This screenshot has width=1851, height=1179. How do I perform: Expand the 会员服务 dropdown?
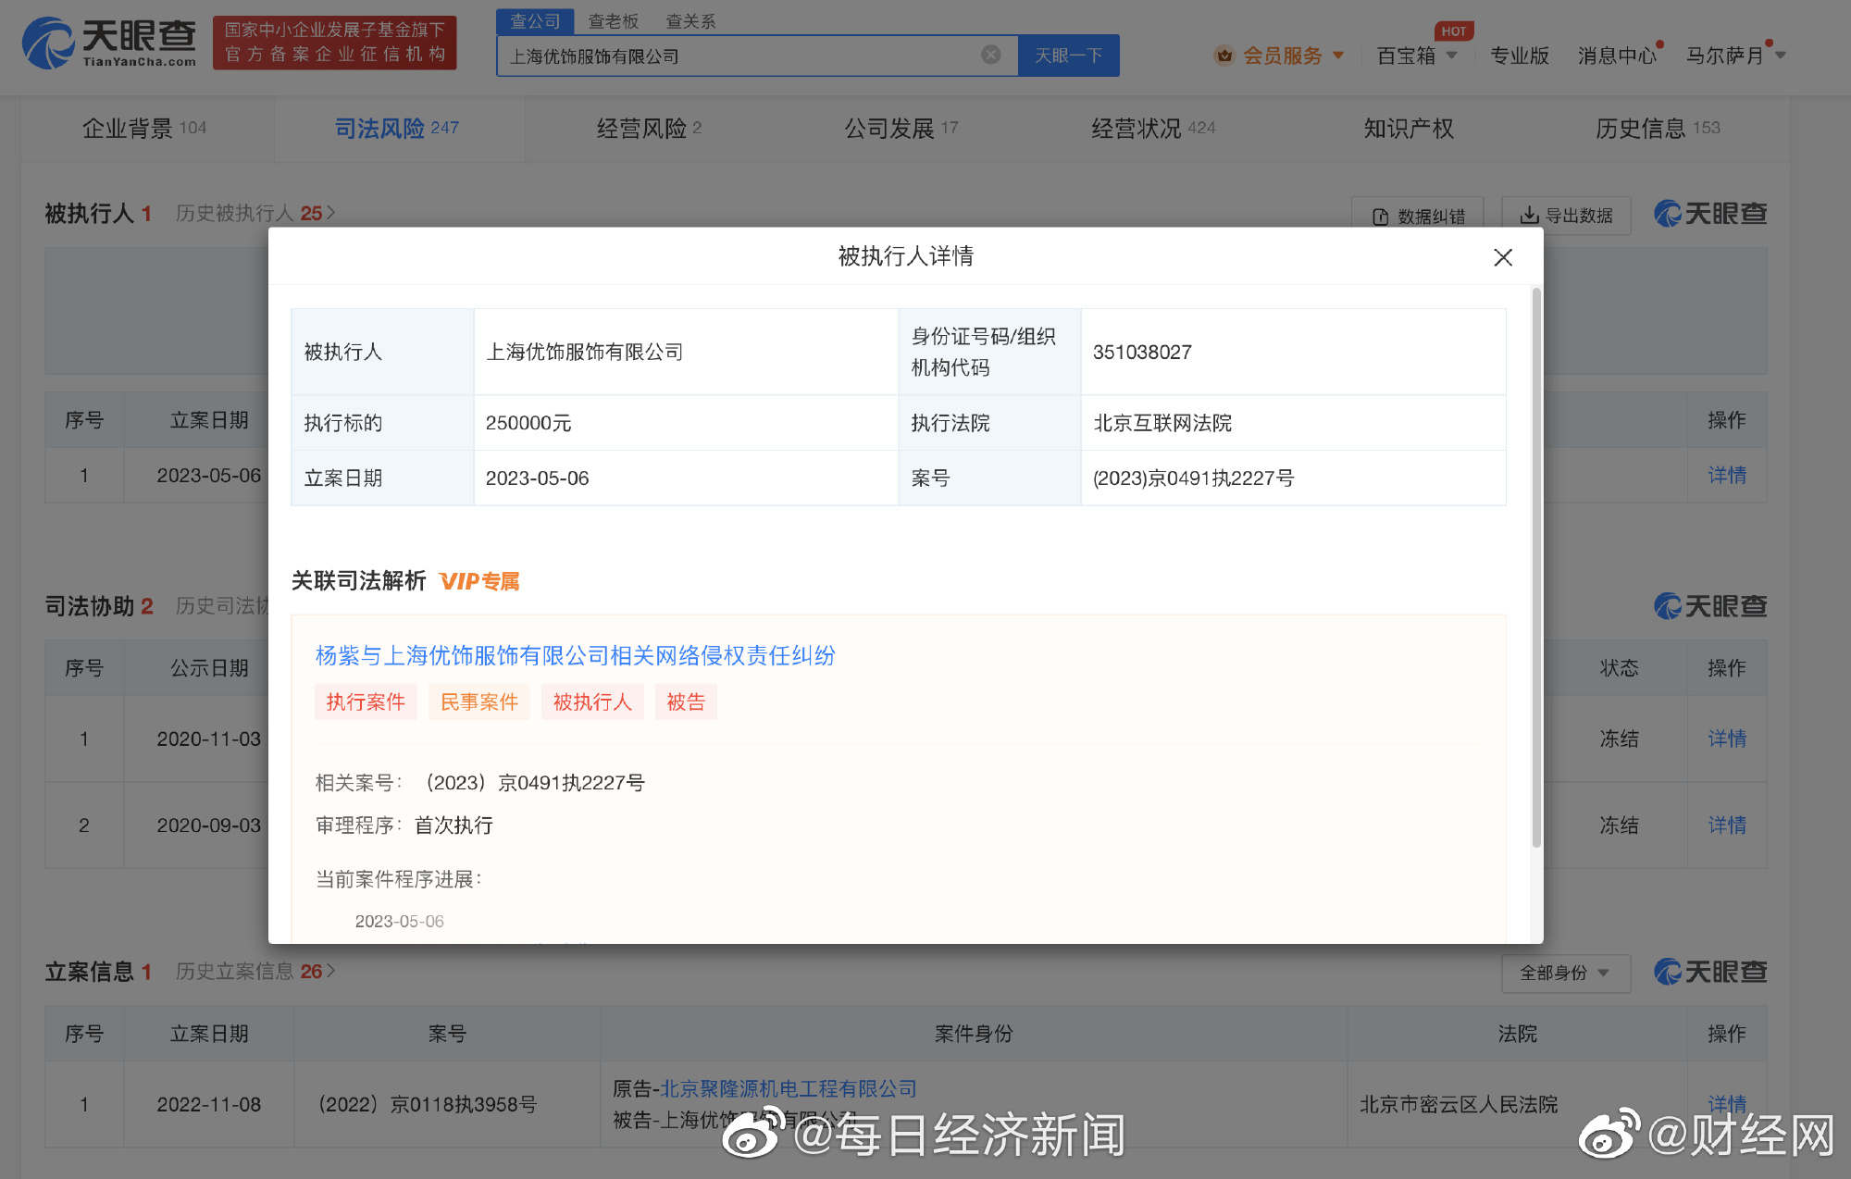pos(1338,56)
